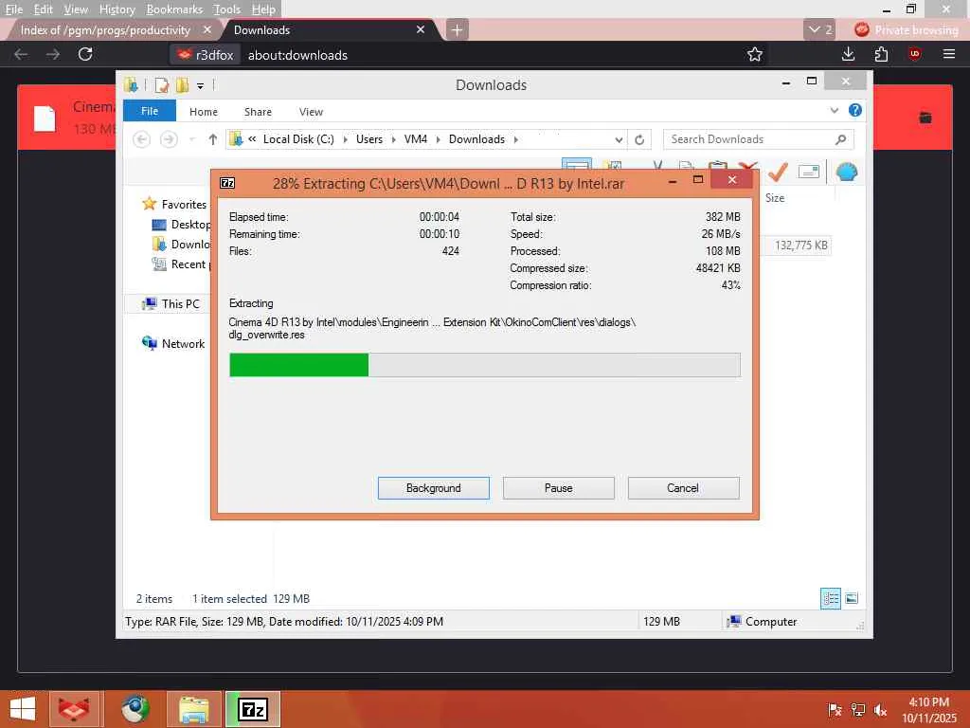Select VM4 in the address breadcrumb
Viewport: 970px width, 728px height.
click(415, 139)
